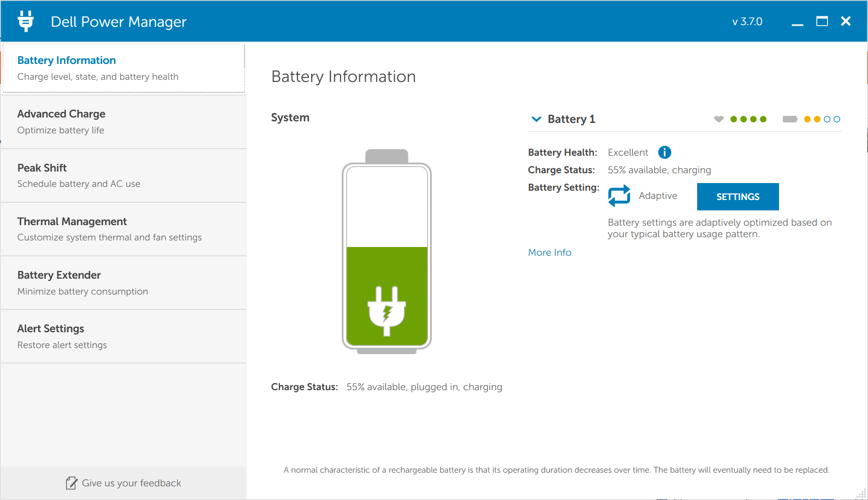This screenshot has width=868, height=500.
Task: Click the Dell Power Manager plug logo
Action: coord(26,21)
